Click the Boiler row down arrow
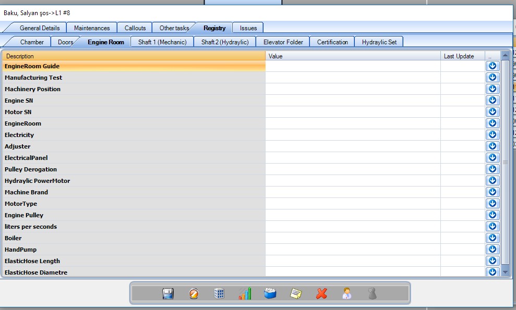 (492, 238)
